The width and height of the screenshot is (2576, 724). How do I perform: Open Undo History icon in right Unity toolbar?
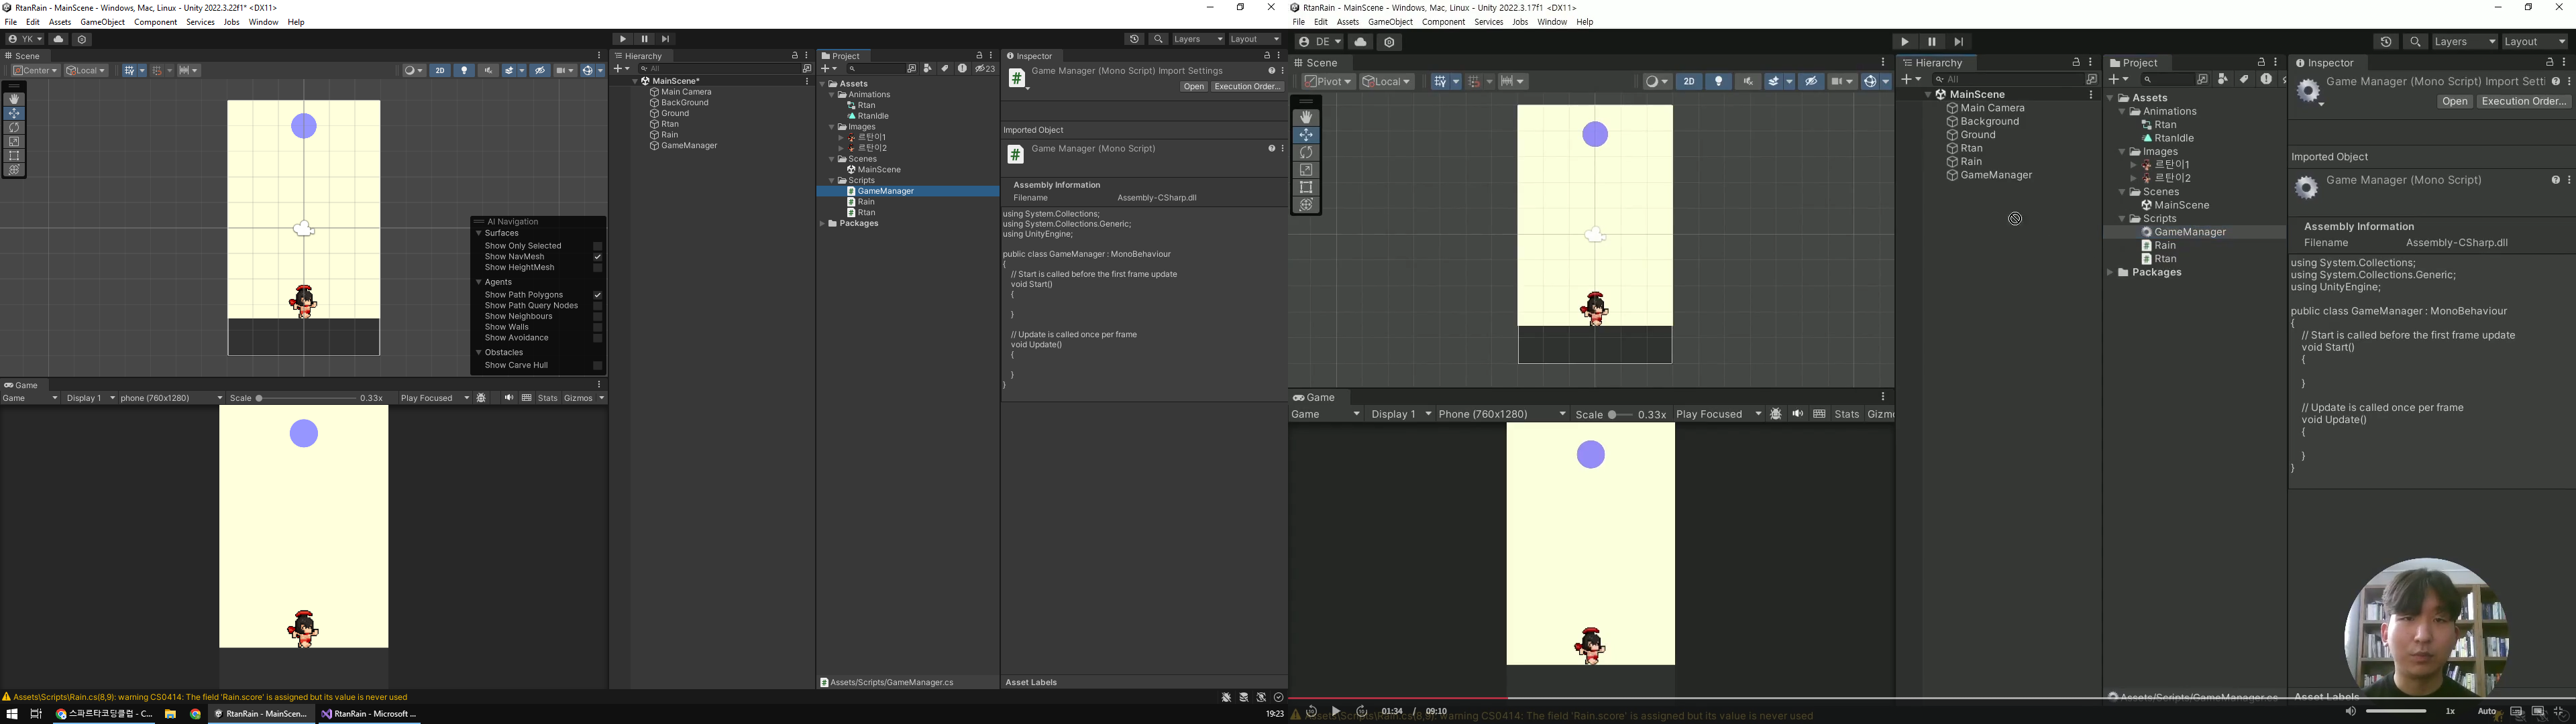[x=2386, y=42]
